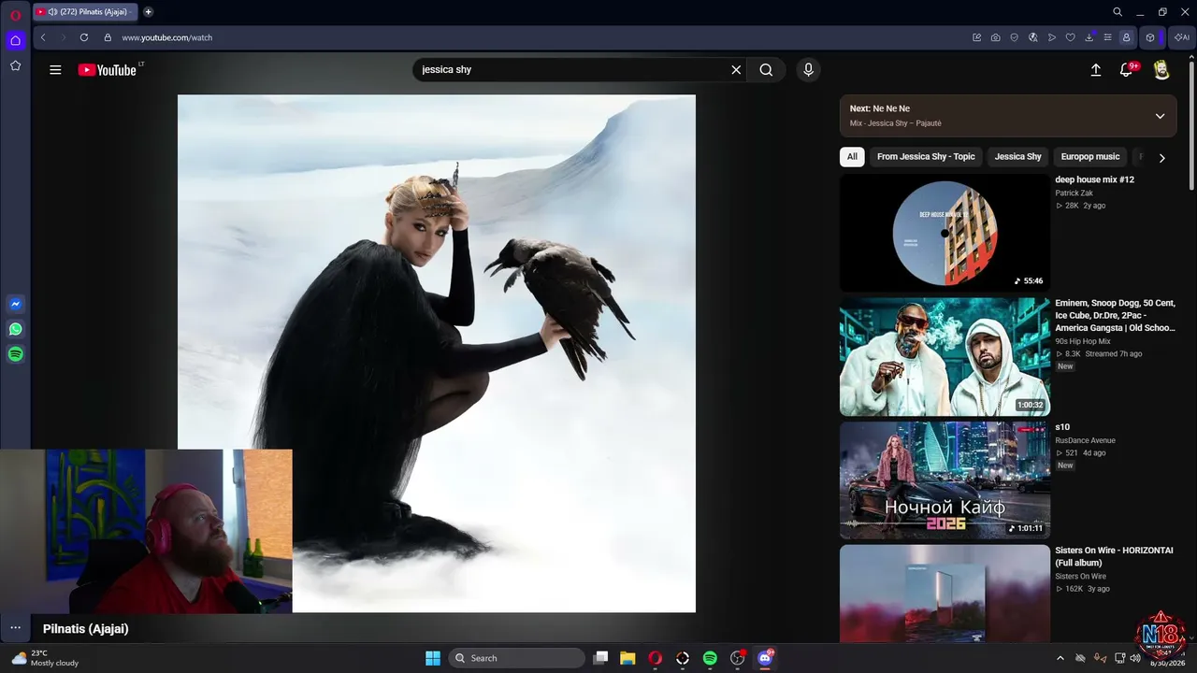Open Task View from the taskbar

tap(601, 658)
